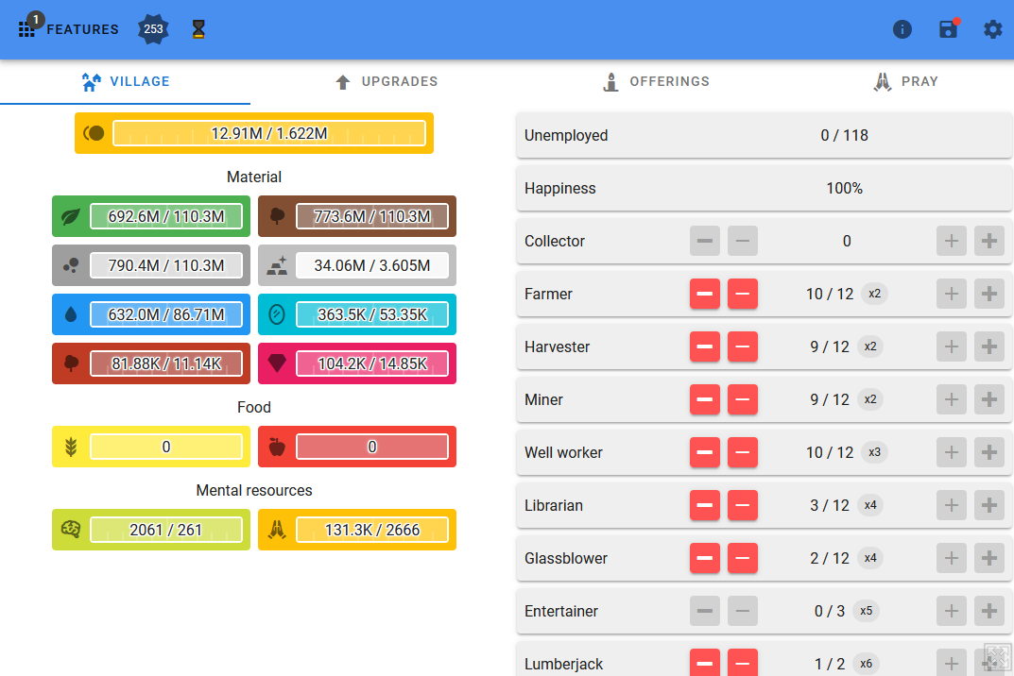The width and height of the screenshot is (1014, 676).
Task: Go to the Pray tab
Action: pyautogui.click(x=905, y=82)
